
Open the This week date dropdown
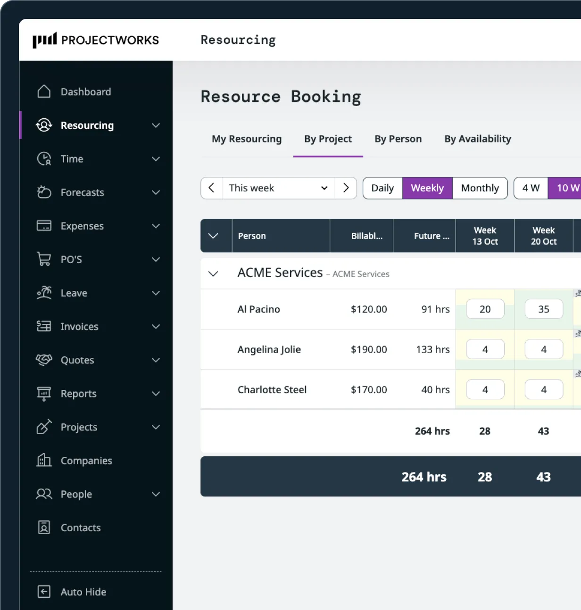[278, 188]
